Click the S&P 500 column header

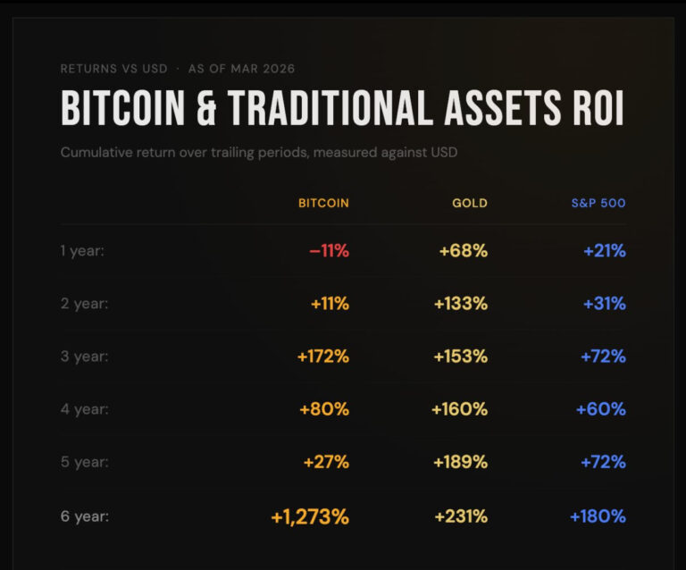(x=598, y=203)
